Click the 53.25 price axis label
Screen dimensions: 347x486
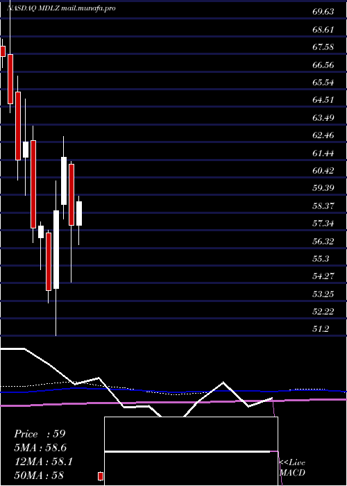[323, 294]
